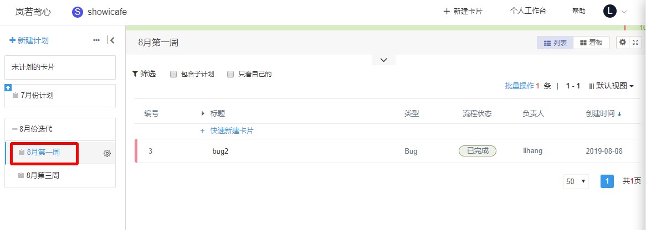This screenshot has width=646, height=230.
Task: Open the plan panel ellipsis menu
Action: pos(96,40)
